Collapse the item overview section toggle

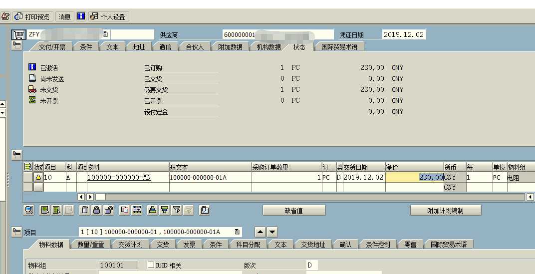(17, 155)
